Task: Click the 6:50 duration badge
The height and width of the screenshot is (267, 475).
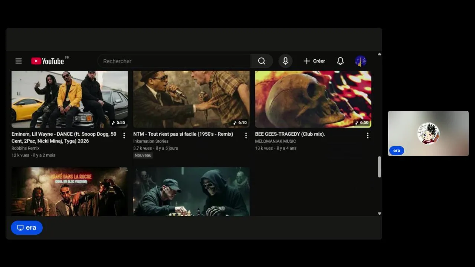Action: click(x=362, y=123)
